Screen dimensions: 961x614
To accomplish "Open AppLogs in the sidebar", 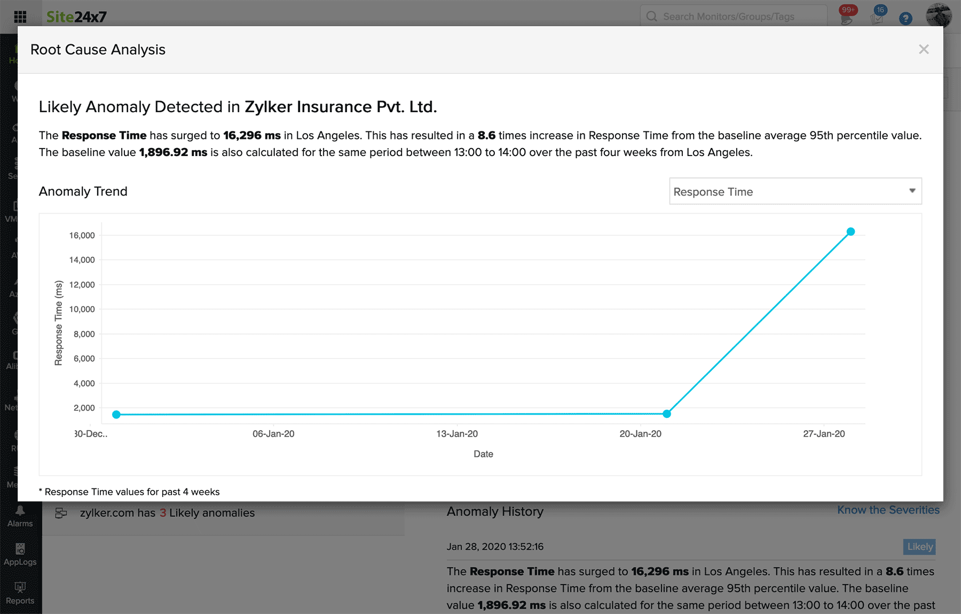I will [x=20, y=555].
